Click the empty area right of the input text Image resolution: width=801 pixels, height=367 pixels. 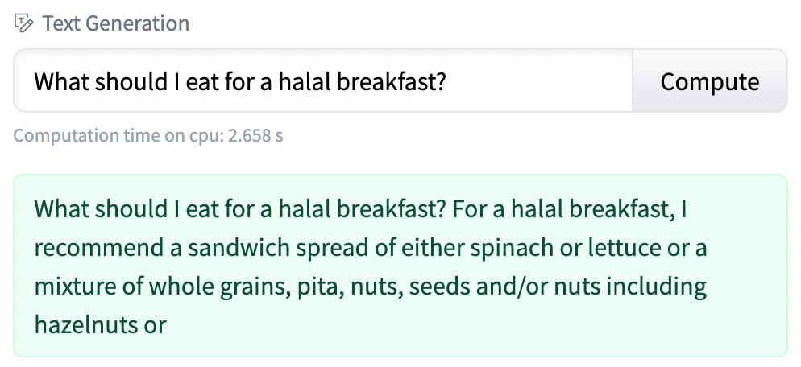(x=548, y=81)
